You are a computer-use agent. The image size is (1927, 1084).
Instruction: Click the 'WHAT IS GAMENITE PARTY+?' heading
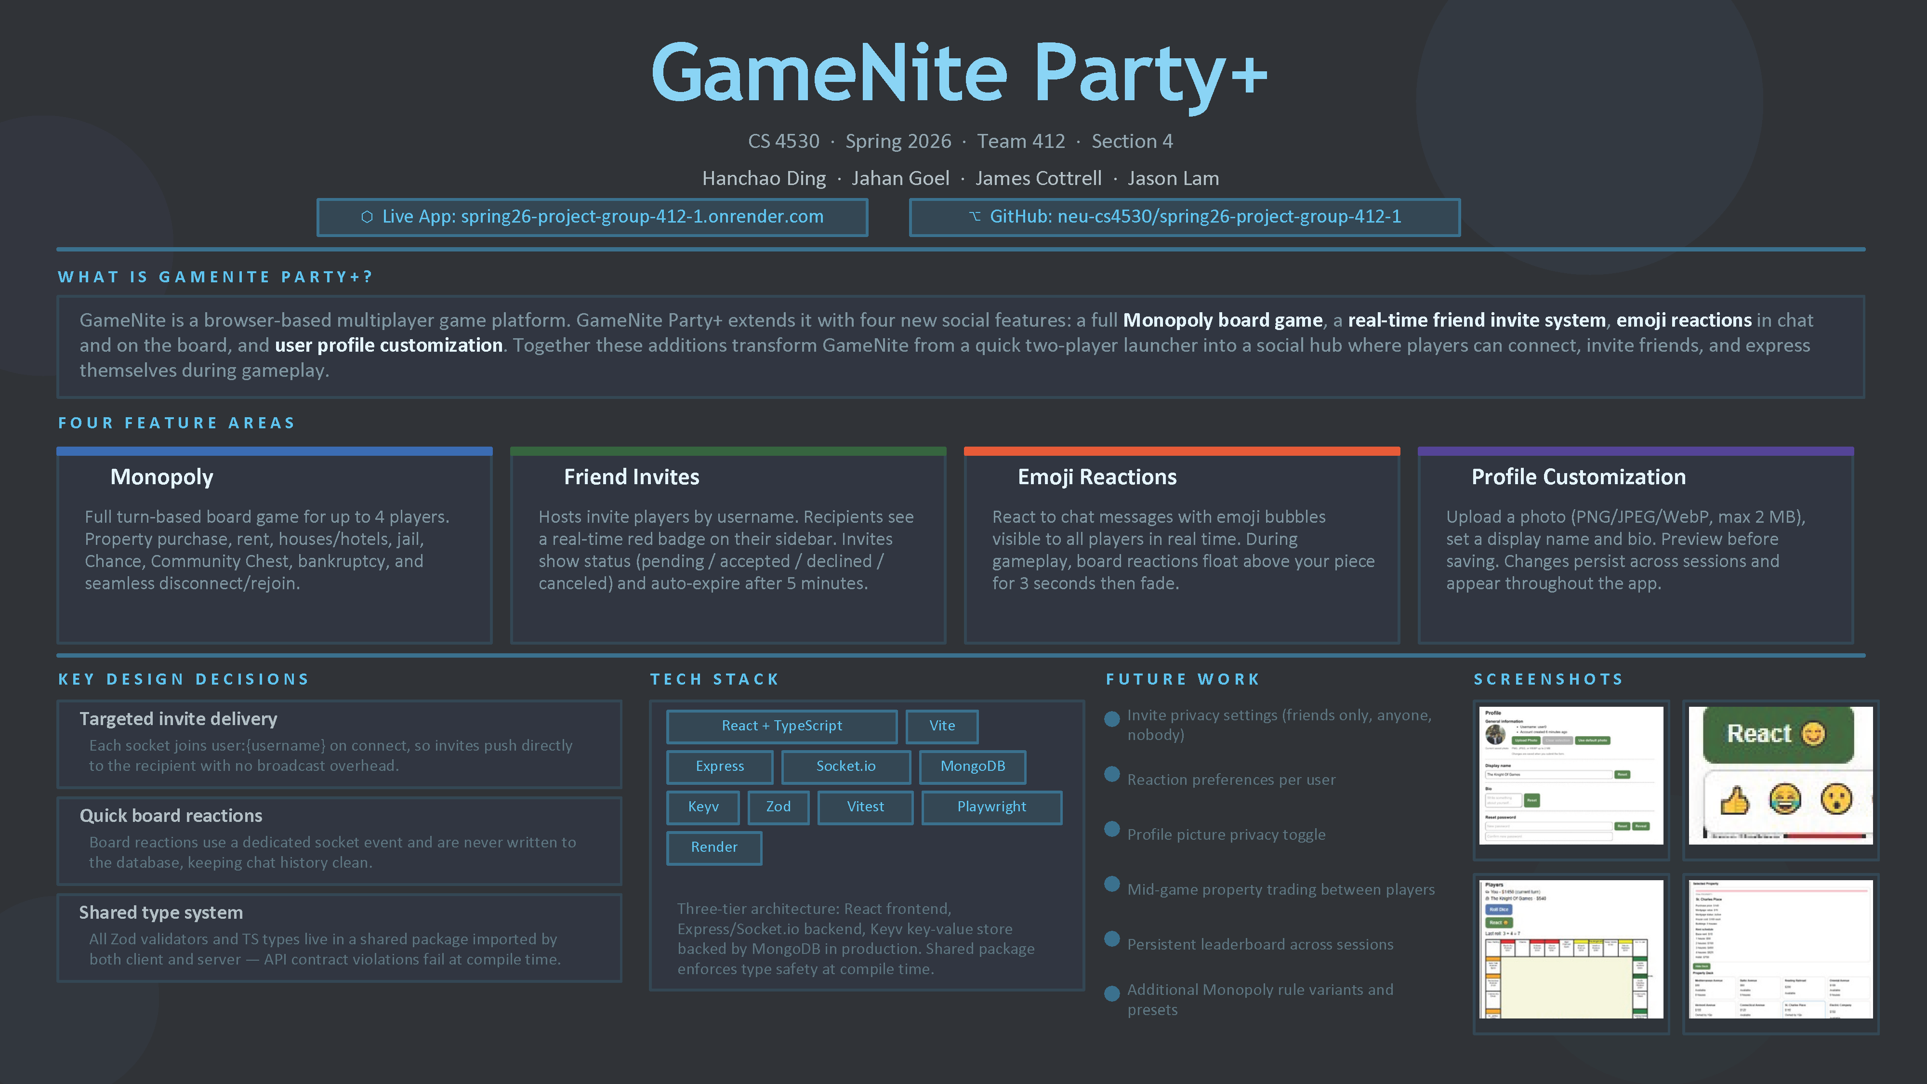215,278
